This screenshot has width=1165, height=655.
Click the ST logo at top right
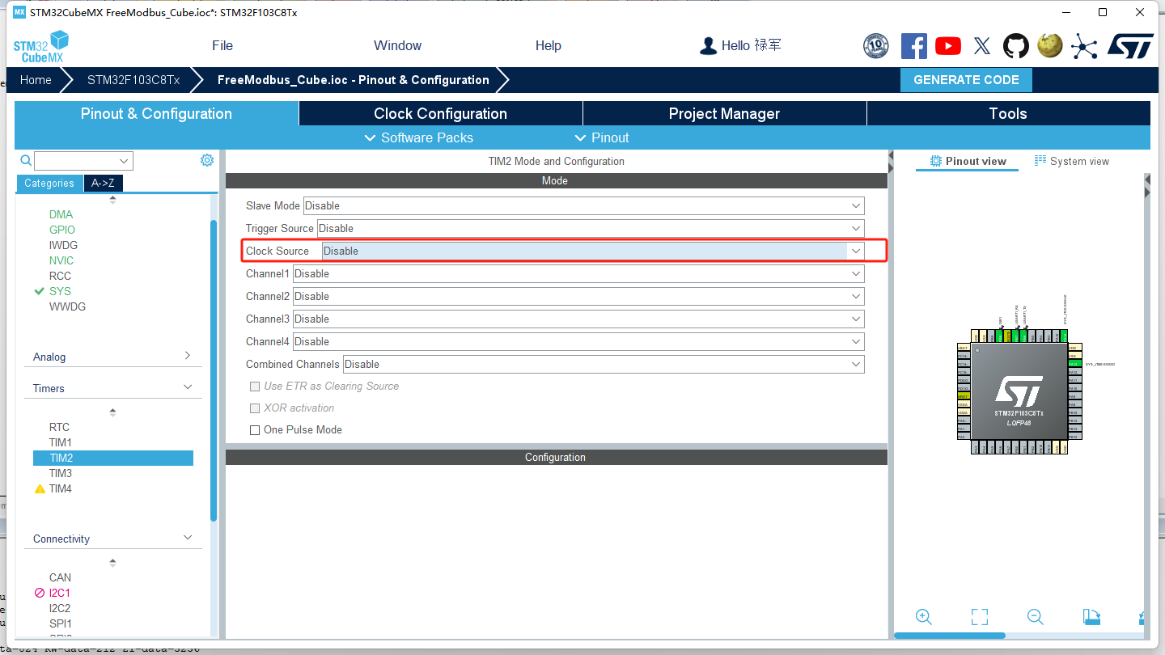(1130, 46)
